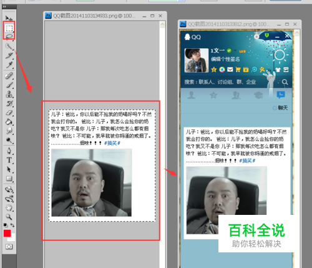Switch to the QQ groups tab
312x268 pixels.
pos(236,95)
